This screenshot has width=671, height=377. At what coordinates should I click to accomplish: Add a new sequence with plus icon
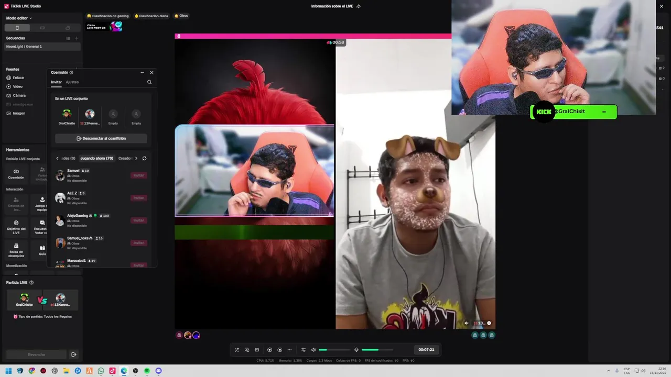77,38
